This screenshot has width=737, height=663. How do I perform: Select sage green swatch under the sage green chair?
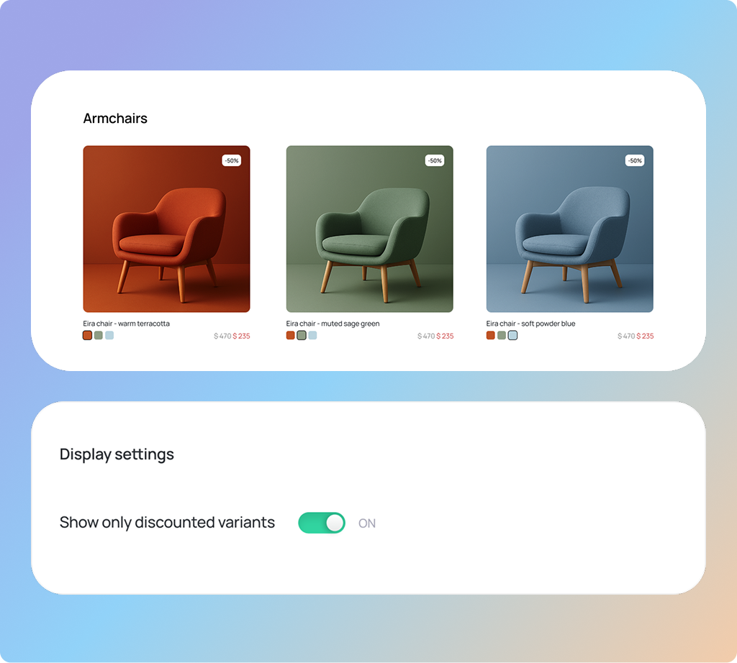[x=302, y=335]
